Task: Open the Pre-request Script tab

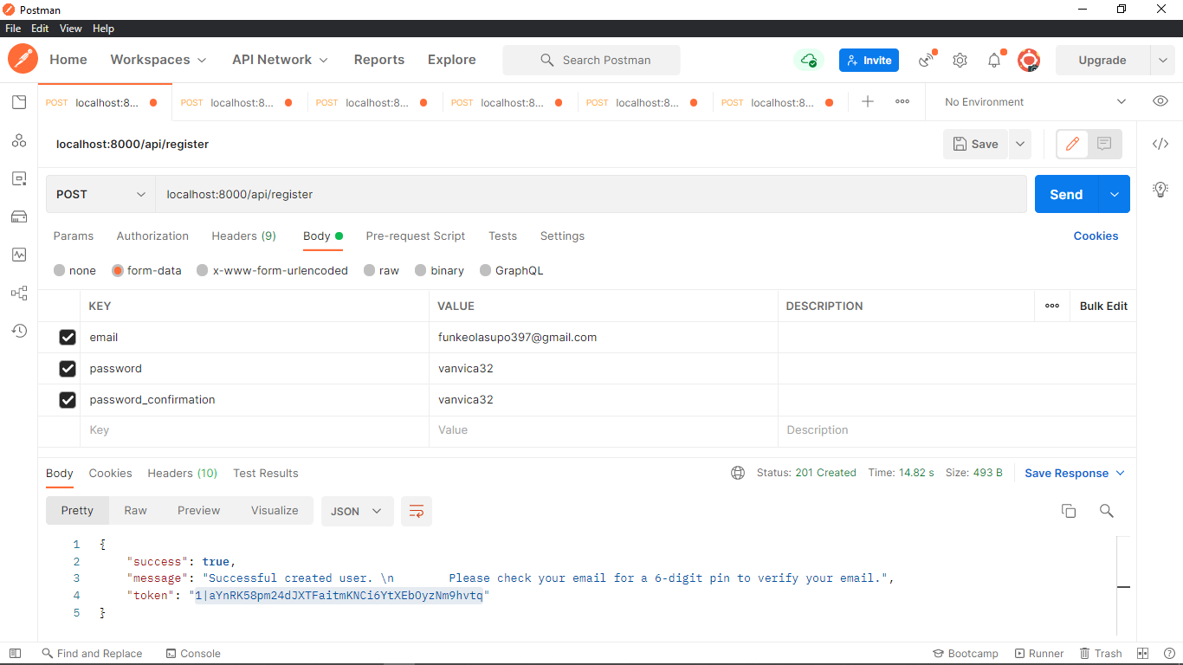Action: pos(416,236)
